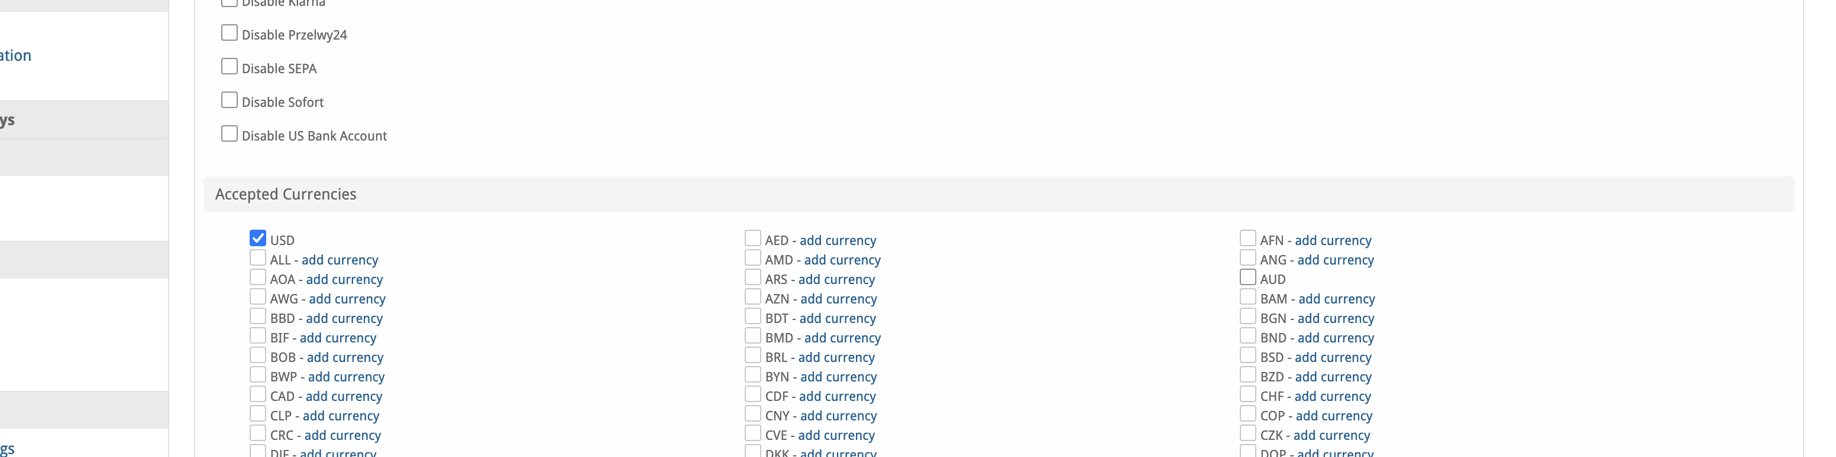The height and width of the screenshot is (457, 1836).
Task: Click add currency beside CZK
Action: pos(1331,435)
